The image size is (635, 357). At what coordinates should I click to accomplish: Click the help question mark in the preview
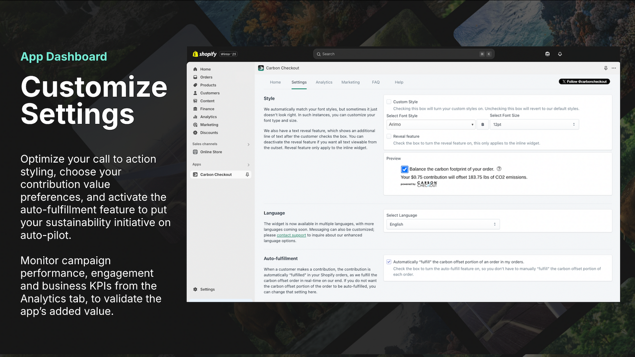click(499, 169)
